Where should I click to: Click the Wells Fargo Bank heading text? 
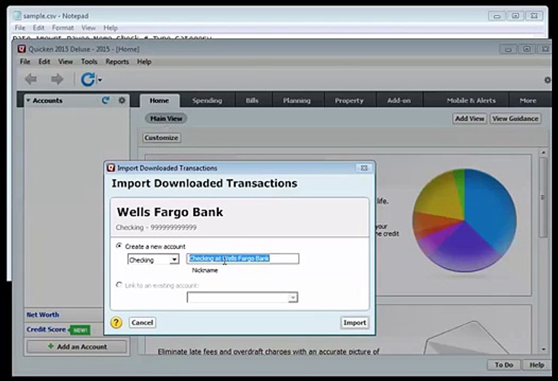(170, 212)
